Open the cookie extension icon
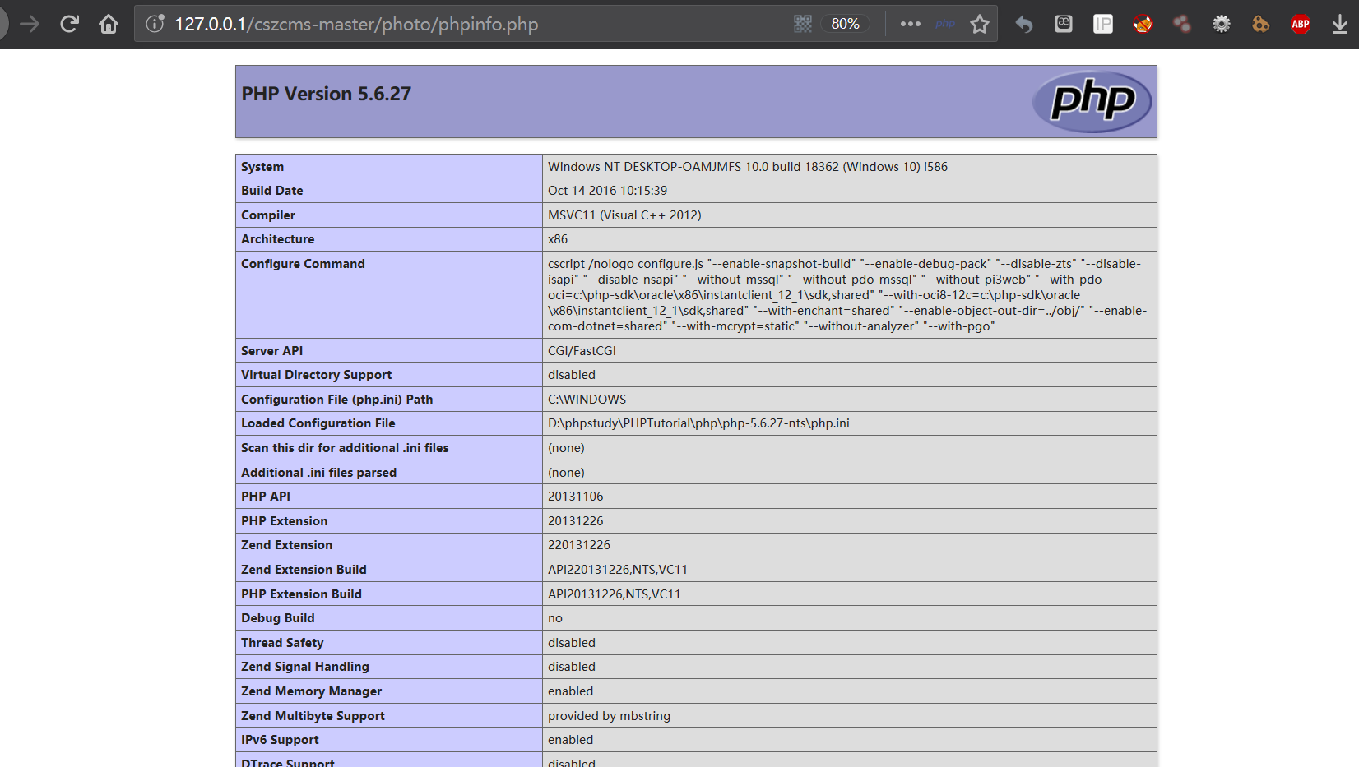This screenshot has width=1359, height=767. [x=1261, y=24]
